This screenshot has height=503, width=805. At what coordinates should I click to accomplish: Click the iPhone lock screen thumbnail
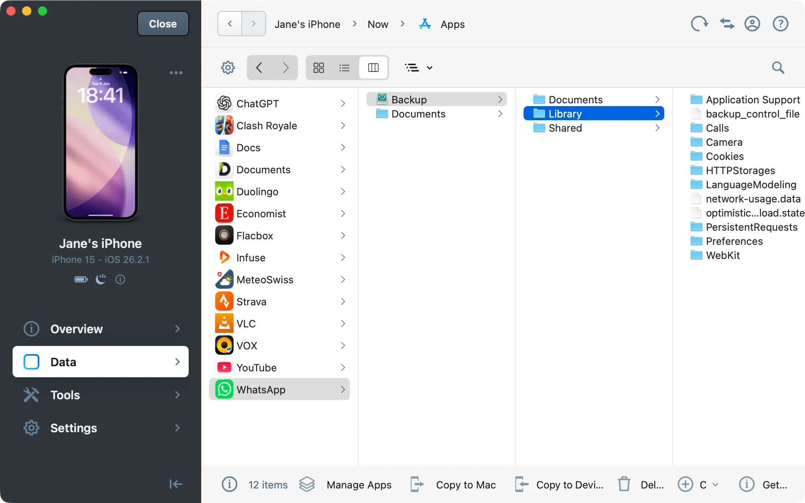coord(101,142)
